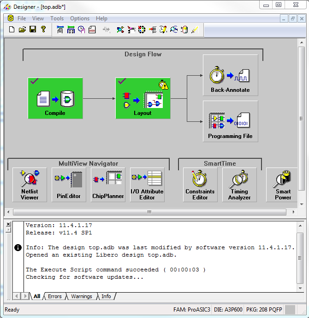Minimize the inner top.adb document window
The width and height of the screenshot is (309, 318).
coord(284,18)
